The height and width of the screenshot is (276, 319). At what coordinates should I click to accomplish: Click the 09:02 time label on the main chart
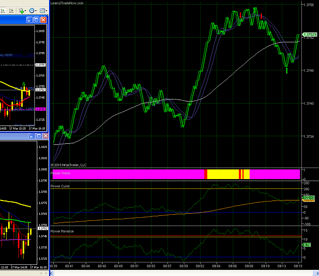[200, 266]
